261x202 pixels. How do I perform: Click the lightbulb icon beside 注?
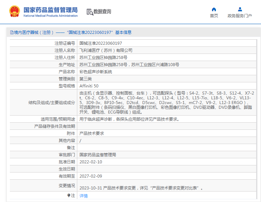(x=68, y=195)
